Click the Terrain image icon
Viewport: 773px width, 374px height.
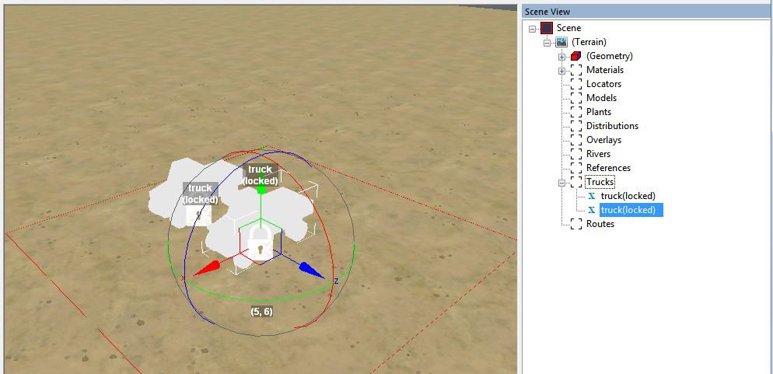coord(561,42)
